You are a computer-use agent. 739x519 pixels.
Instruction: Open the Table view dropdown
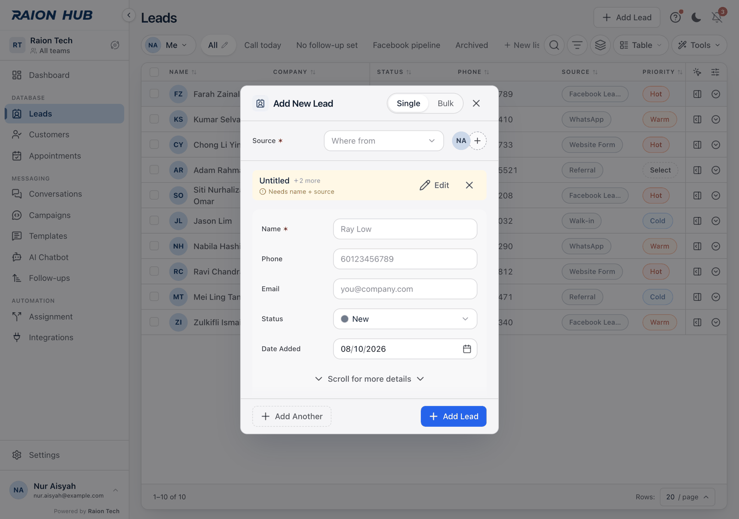(641, 45)
